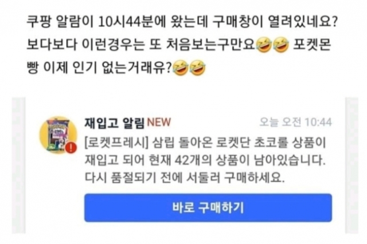Click the first laughing emoji after 처음보는구만요
The height and width of the screenshot is (244, 367).
point(264,45)
